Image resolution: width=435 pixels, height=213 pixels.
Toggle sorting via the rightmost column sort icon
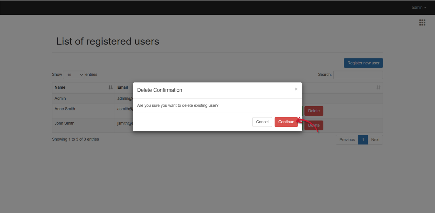(x=378, y=87)
